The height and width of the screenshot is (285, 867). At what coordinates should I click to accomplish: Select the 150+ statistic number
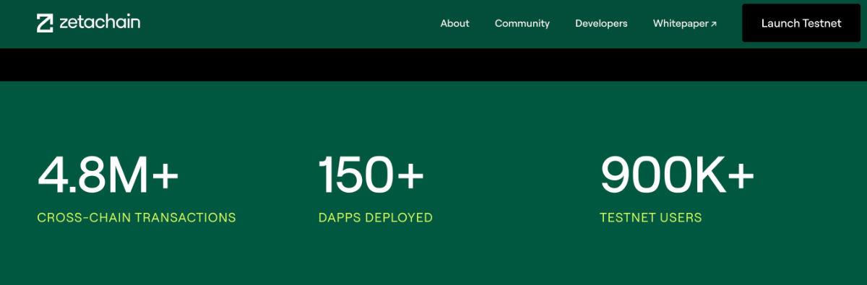click(371, 175)
